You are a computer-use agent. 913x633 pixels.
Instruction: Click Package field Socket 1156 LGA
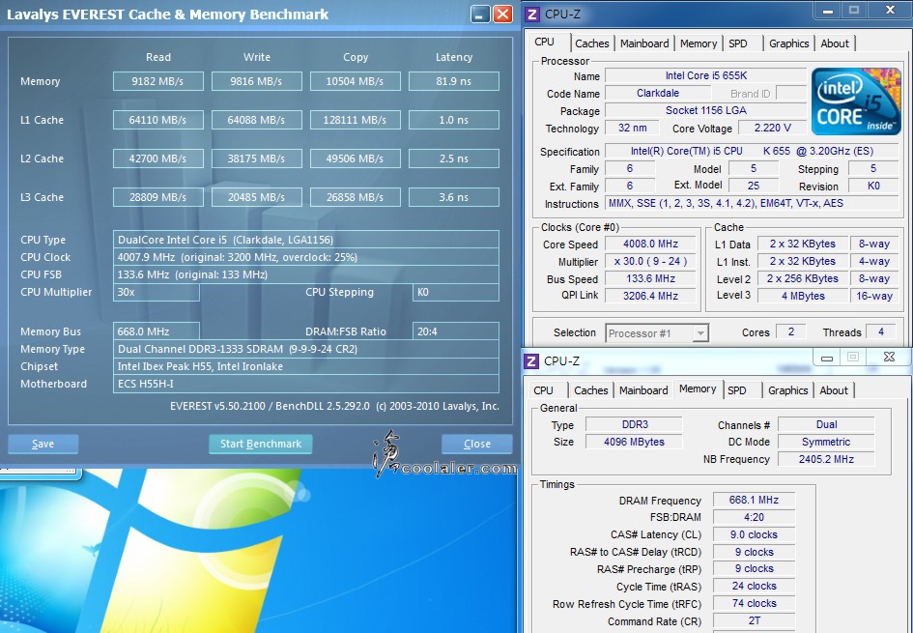(x=705, y=110)
